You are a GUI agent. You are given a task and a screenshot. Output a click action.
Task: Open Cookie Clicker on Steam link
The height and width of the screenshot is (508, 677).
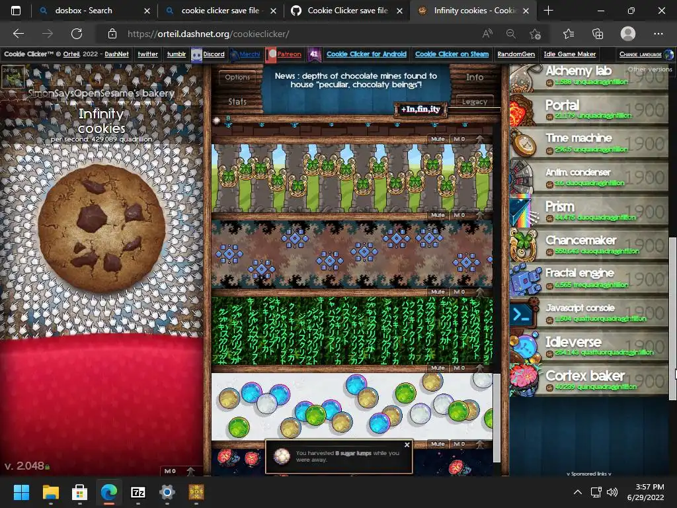click(x=452, y=54)
